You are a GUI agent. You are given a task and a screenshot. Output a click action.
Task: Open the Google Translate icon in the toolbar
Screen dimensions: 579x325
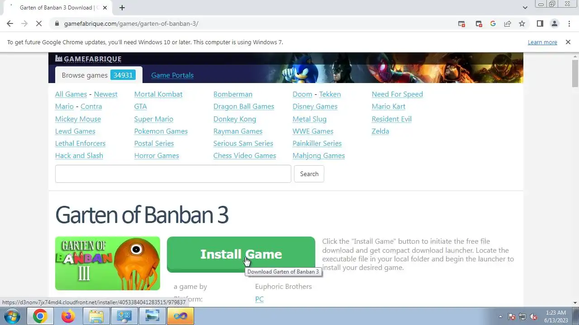[493, 23]
